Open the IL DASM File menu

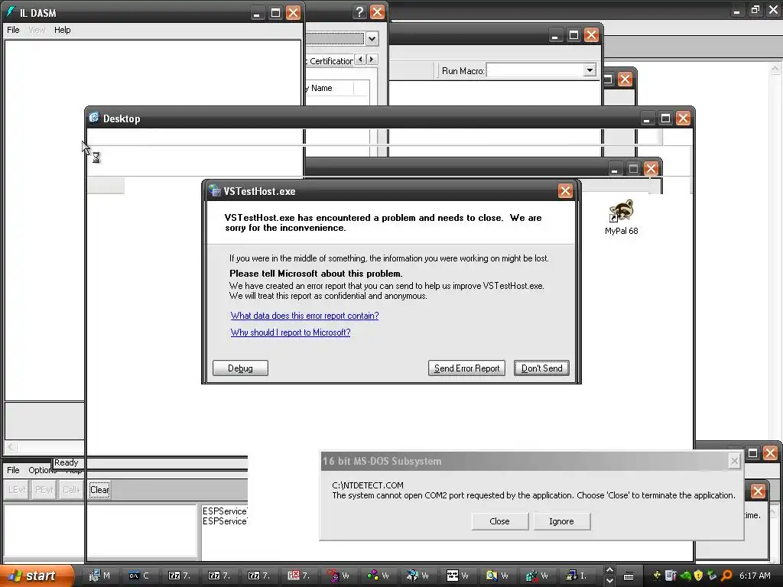pyautogui.click(x=13, y=30)
